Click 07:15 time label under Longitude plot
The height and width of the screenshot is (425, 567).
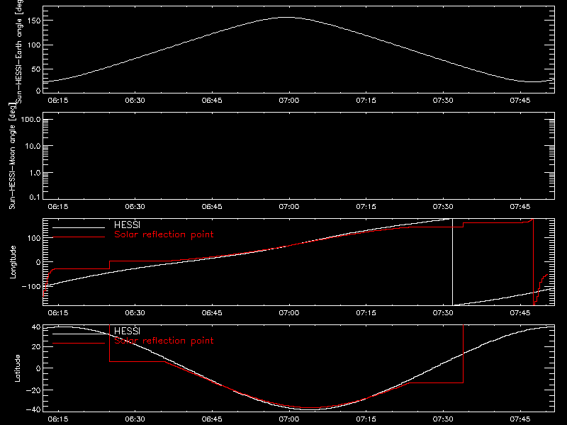coord(366,313)
